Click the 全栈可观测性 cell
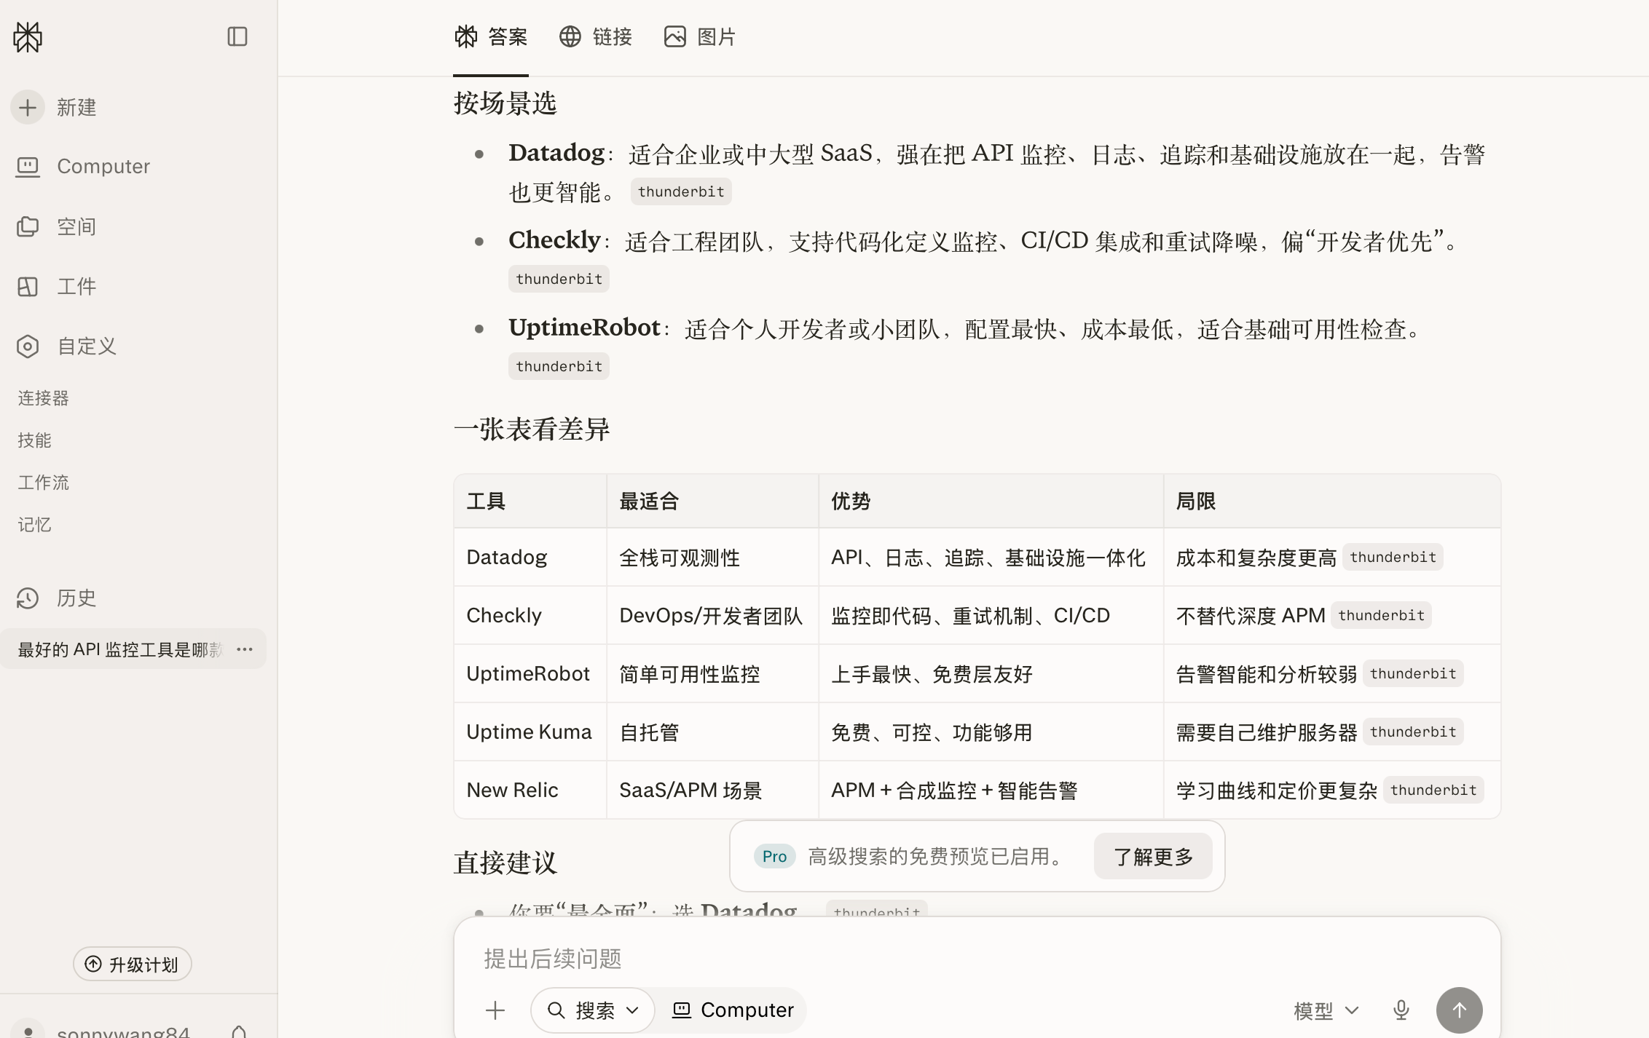Image resolution: width=1649 pixels, height=1038 pixels. [x=712, y=558]
